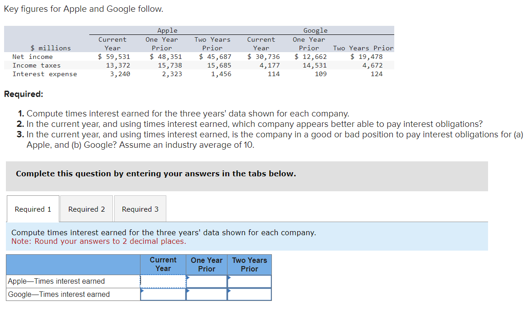Viewport: 532px width, 310px height.
Task: Click the One Year Prior column header
Action: 206,264
